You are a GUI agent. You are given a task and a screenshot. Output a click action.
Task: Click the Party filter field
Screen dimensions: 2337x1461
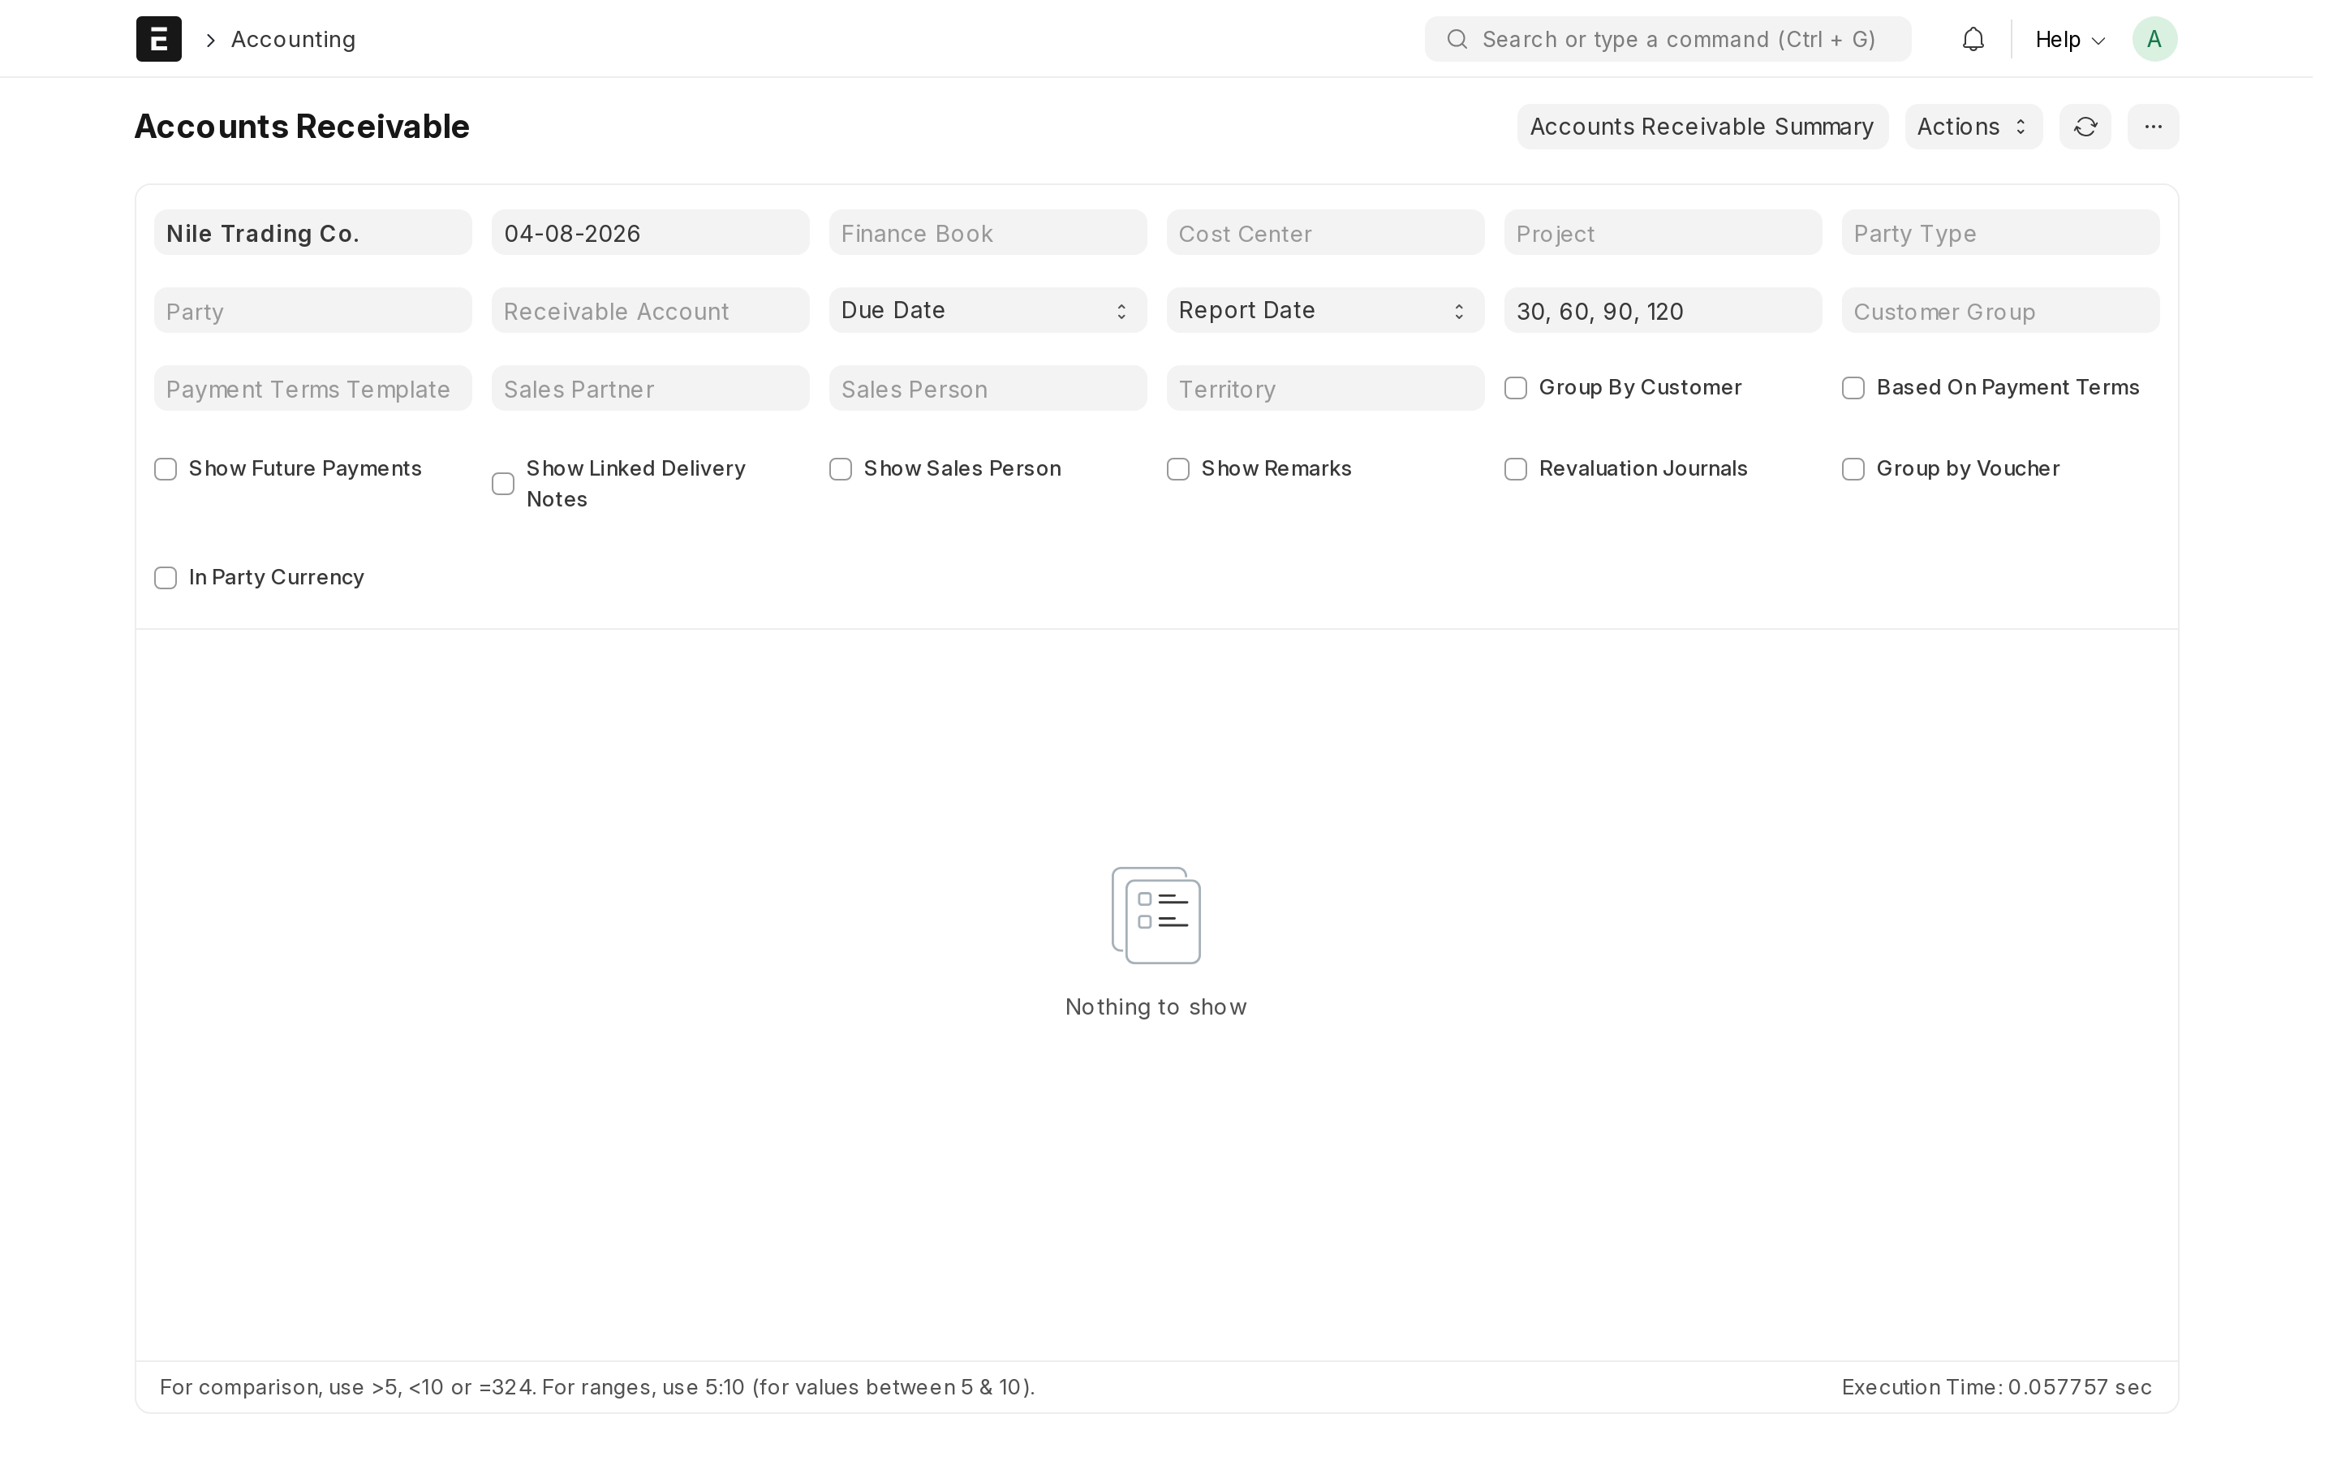[313, 310]
